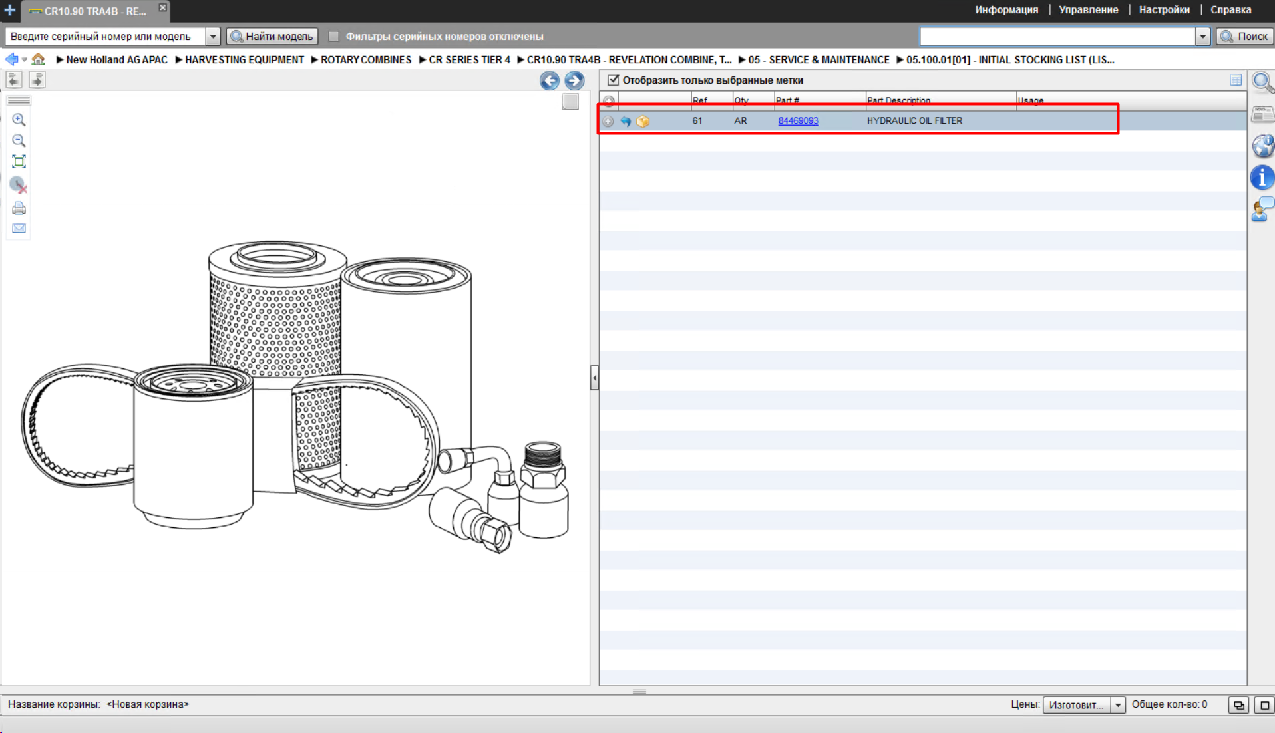Click the home breadcrumb icon
This screenshot has height=733, width=1275.
pos(39,59)
